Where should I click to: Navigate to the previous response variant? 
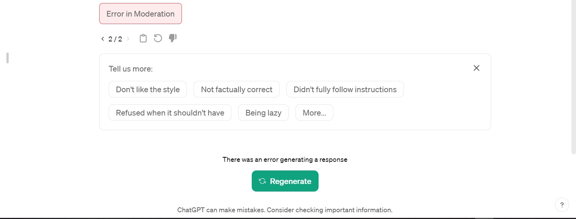(x=102, y=38)
